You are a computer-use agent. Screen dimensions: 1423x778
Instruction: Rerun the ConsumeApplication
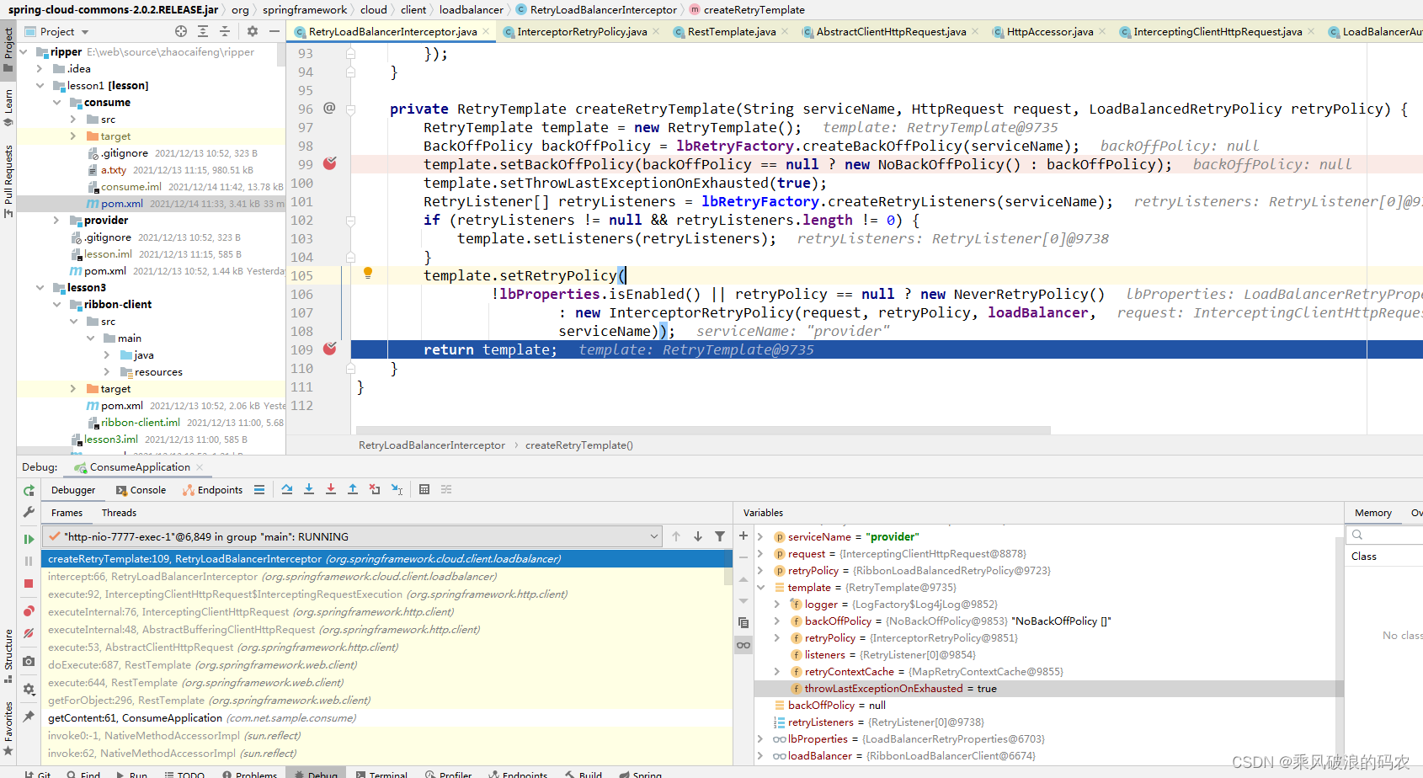(28, 489)
